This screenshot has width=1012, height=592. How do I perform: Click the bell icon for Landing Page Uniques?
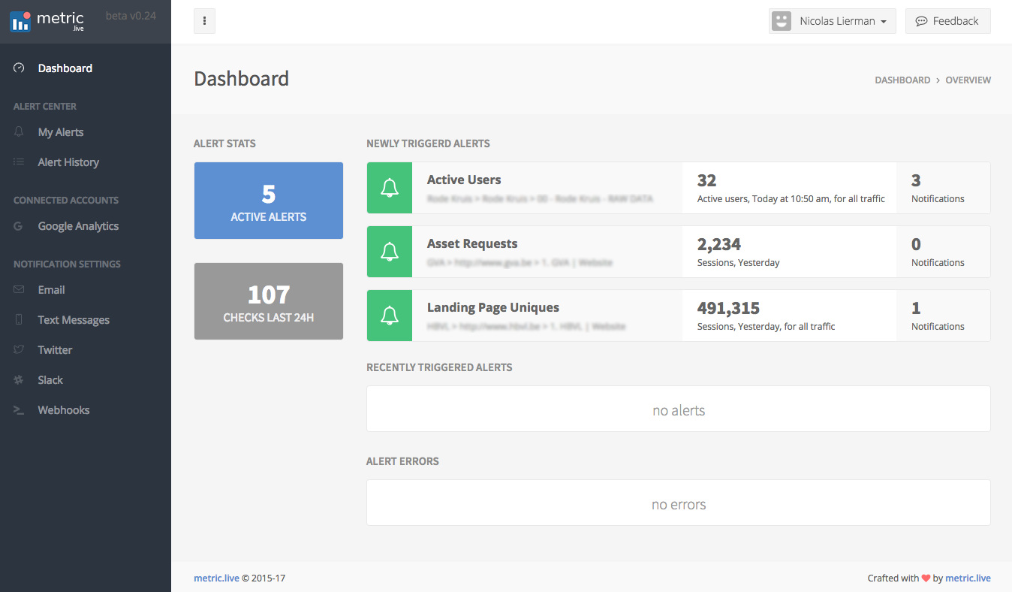tap(390, 316)
